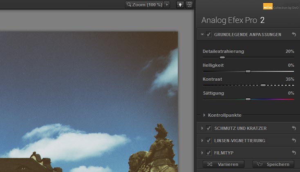This screenshot has height=172, width=300.
Task: Click the preview photo of the statue
Action: (x=89, y=102)
